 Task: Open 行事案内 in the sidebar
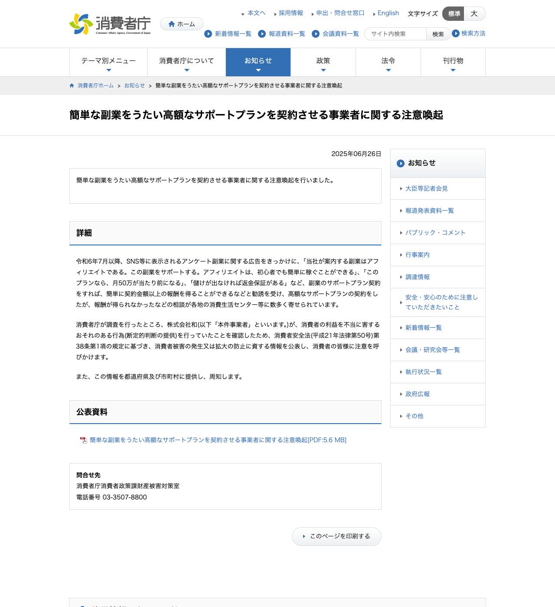pyautogui.click(x=438, y=255)
